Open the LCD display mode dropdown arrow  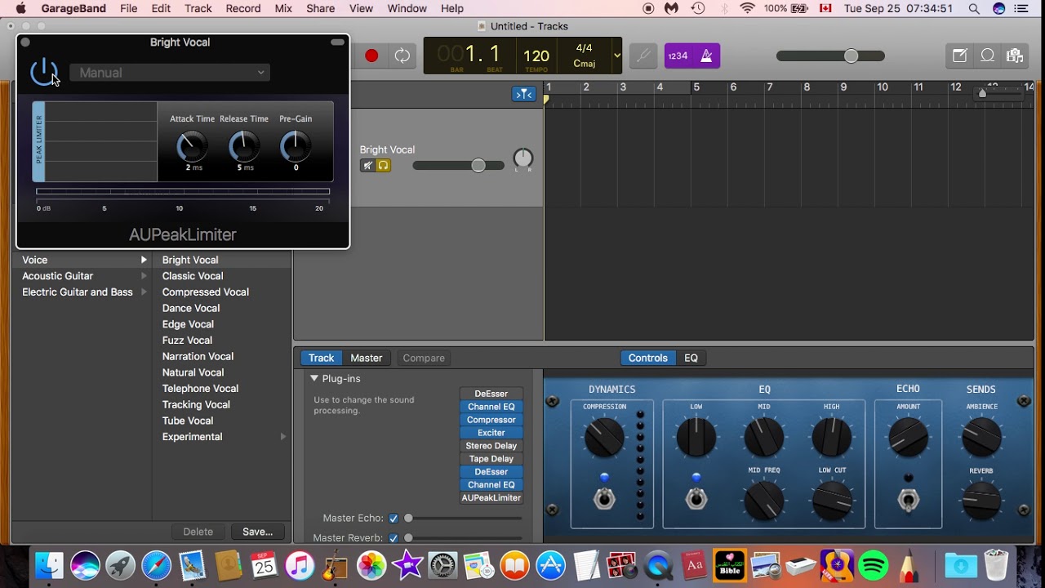617,56
